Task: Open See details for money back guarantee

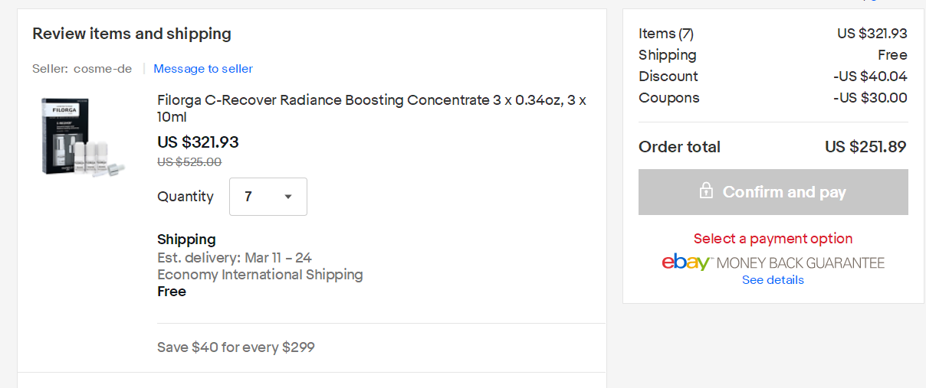Action: coord(773,280)
